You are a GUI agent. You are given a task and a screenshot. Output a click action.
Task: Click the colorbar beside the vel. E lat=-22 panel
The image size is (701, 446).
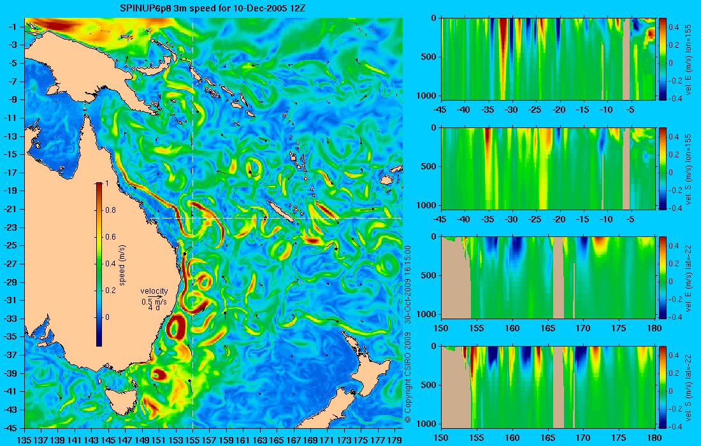click(663, 278)
